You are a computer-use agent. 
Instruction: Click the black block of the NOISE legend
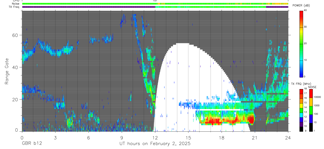coord(311,127)
